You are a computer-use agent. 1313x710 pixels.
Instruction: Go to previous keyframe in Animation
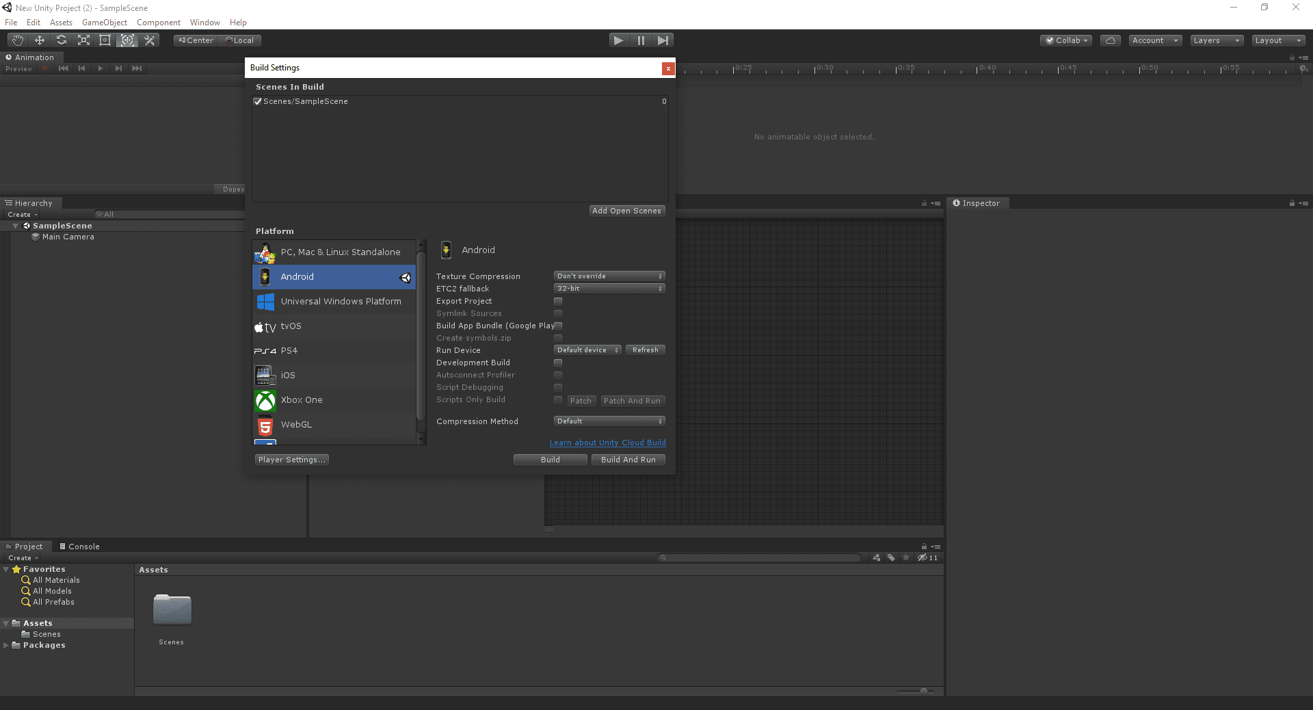pos(82,68)
